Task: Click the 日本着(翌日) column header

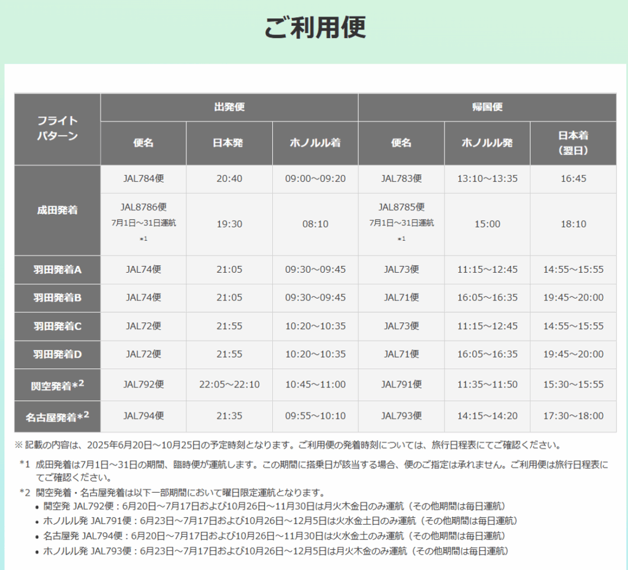Action: (x=573, y=143)
